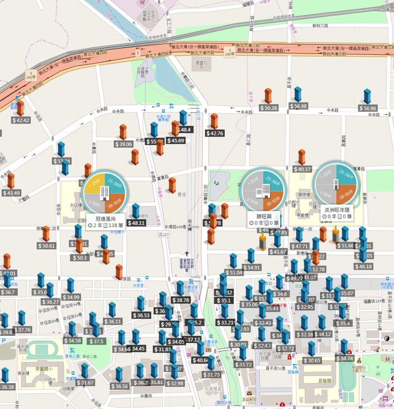Click the $41.67 price label
Screen dimensions: 394x409
(x=278, y=252)
